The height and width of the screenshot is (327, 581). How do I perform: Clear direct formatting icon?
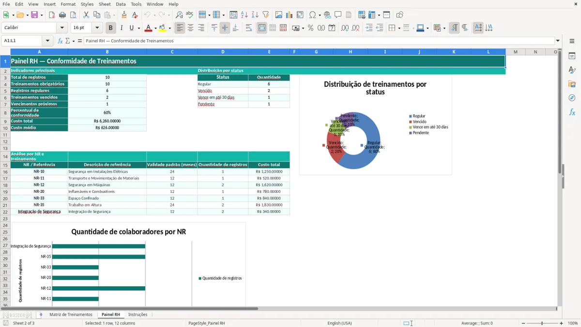pyautogui.click(x=135, y=15)
